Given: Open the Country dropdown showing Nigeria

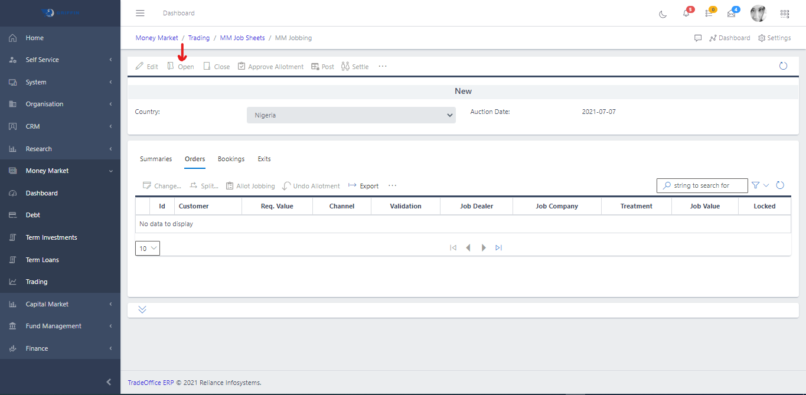Looking at the screenshot, I should 351,115.
